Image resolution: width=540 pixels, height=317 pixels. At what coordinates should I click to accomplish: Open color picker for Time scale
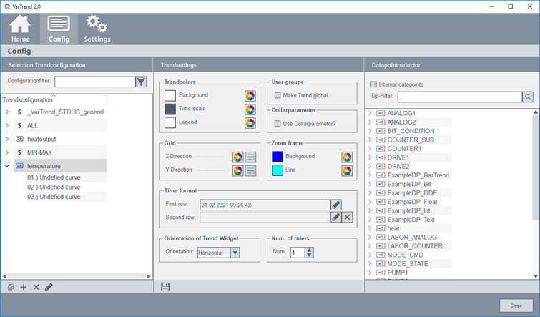tap(250, 109)
